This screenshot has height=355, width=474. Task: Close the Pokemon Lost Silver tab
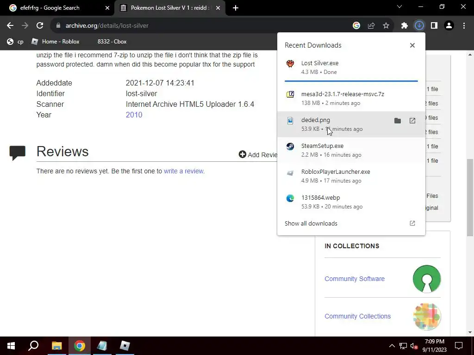coord(218,8)
